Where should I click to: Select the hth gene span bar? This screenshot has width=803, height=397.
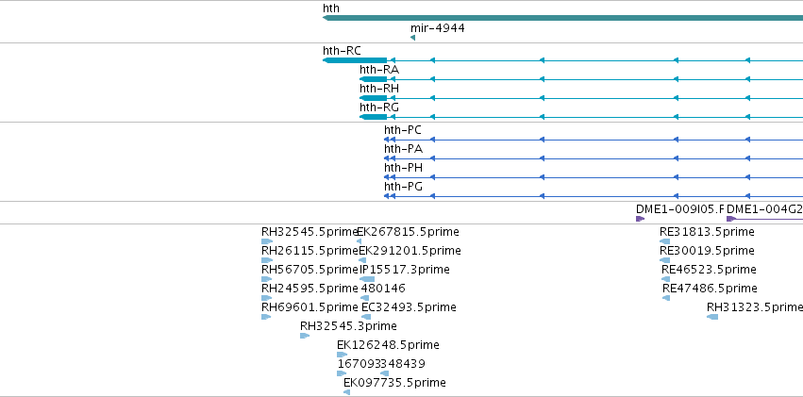coord(562,18)
